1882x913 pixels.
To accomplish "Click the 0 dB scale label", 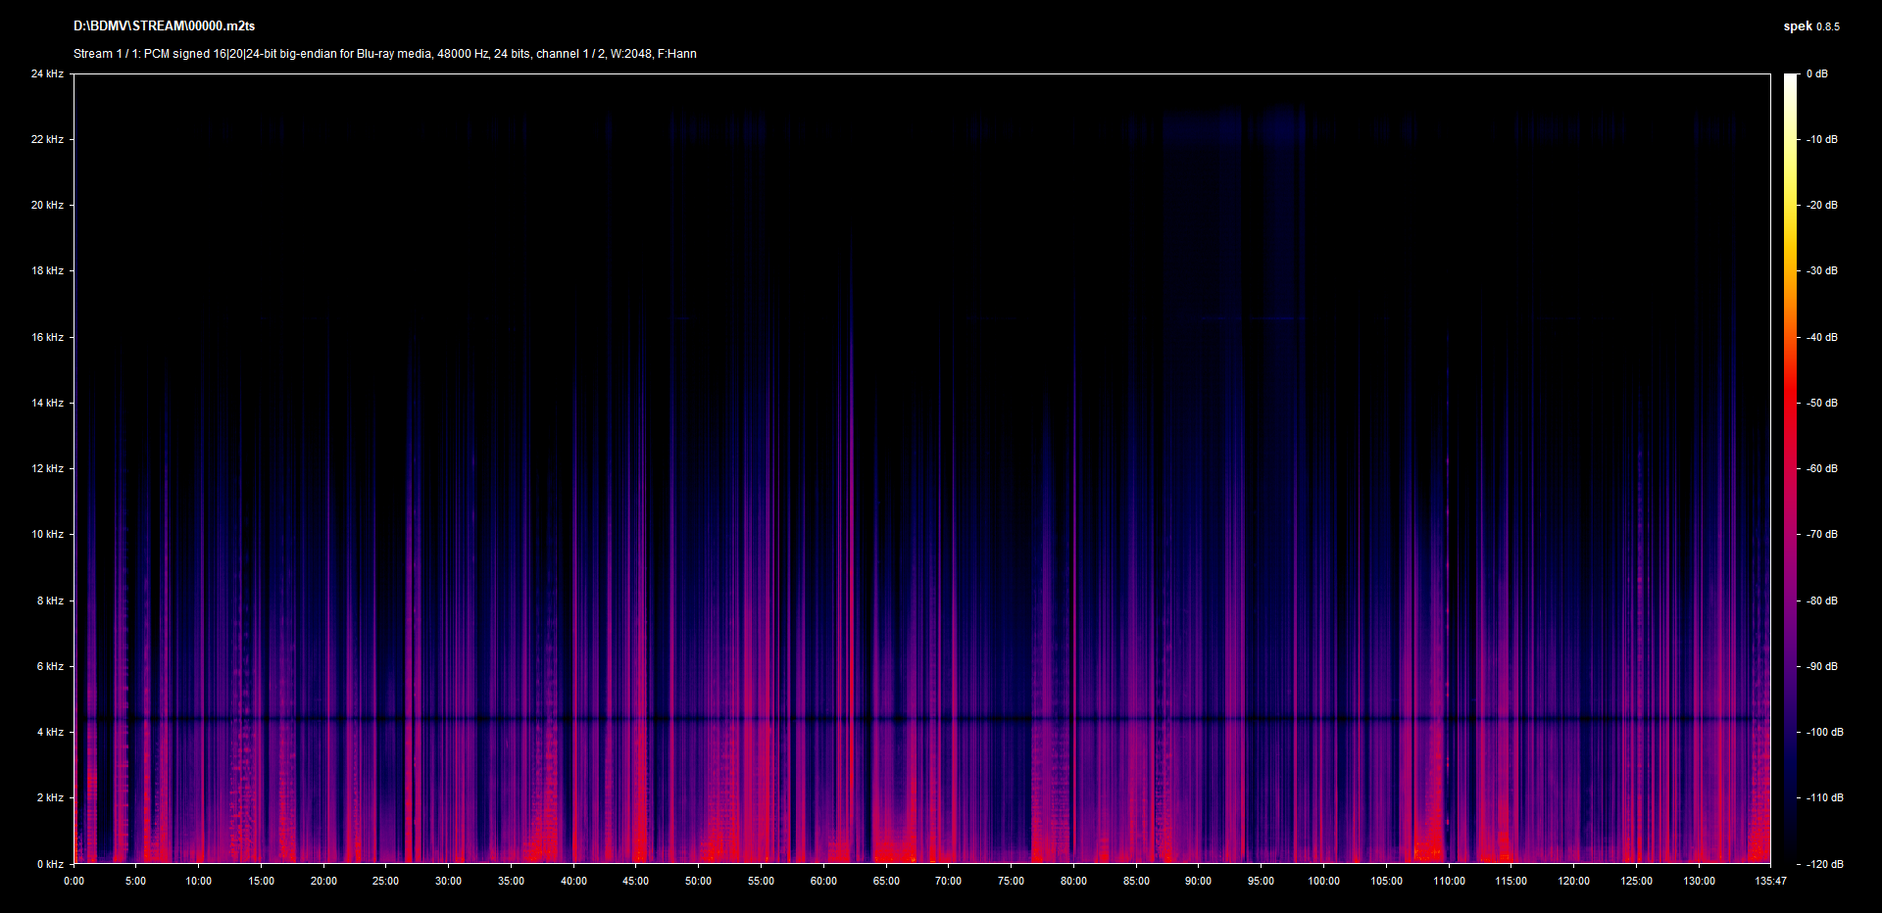I will (1816, 73).
